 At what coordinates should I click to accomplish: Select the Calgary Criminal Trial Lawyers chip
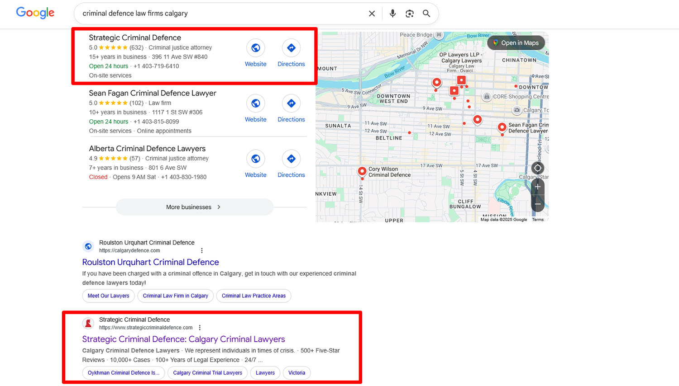coord(207,372)
